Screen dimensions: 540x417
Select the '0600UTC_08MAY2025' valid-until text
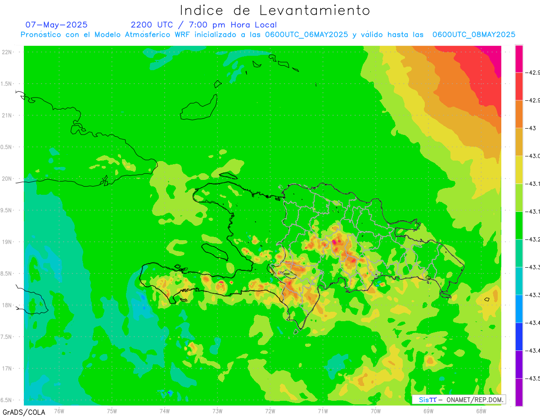tap(474, 35)
